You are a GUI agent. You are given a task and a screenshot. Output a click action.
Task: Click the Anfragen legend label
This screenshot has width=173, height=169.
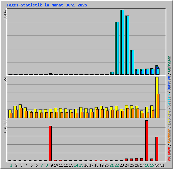tap(169, 64)
